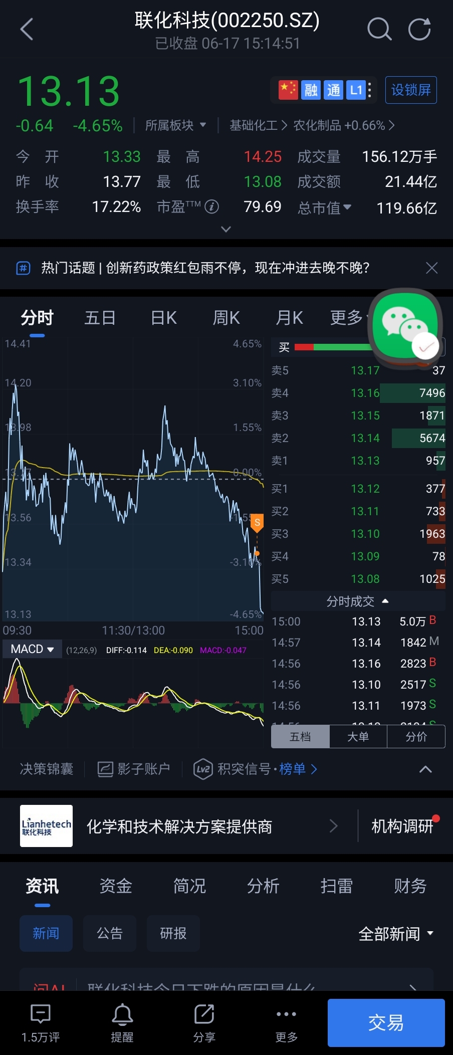Select the 资讯 tab
Image resolution: width=453 pixels, height=1055 pixels.
tap(42, 886)
